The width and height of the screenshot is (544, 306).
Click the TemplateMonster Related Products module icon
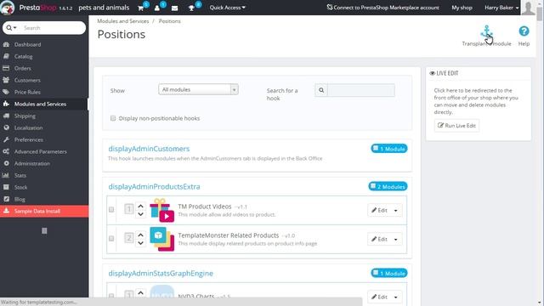(x=162, y=239)
